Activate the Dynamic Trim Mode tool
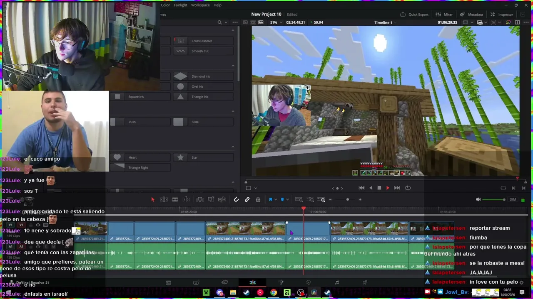 click(x=186, y=200)
